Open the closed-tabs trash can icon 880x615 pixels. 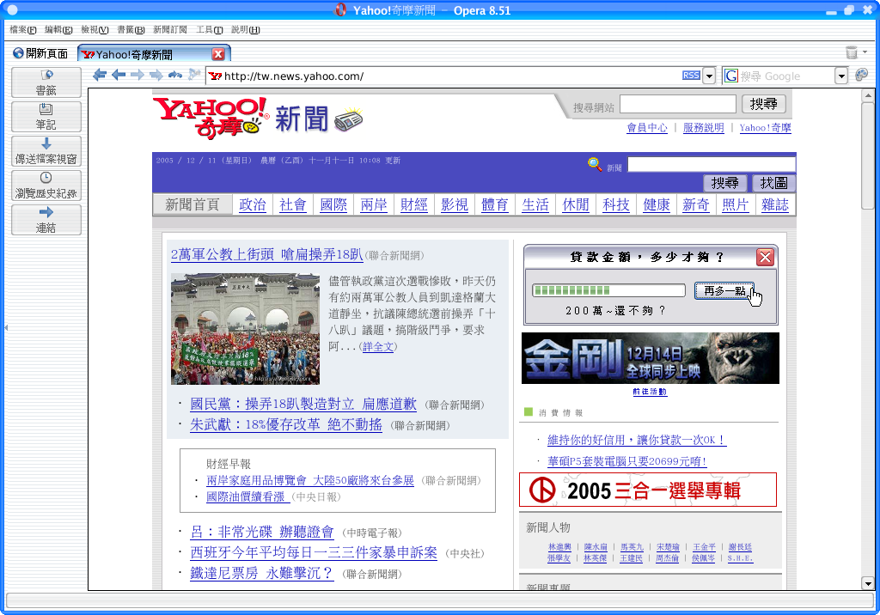point(852,52)
